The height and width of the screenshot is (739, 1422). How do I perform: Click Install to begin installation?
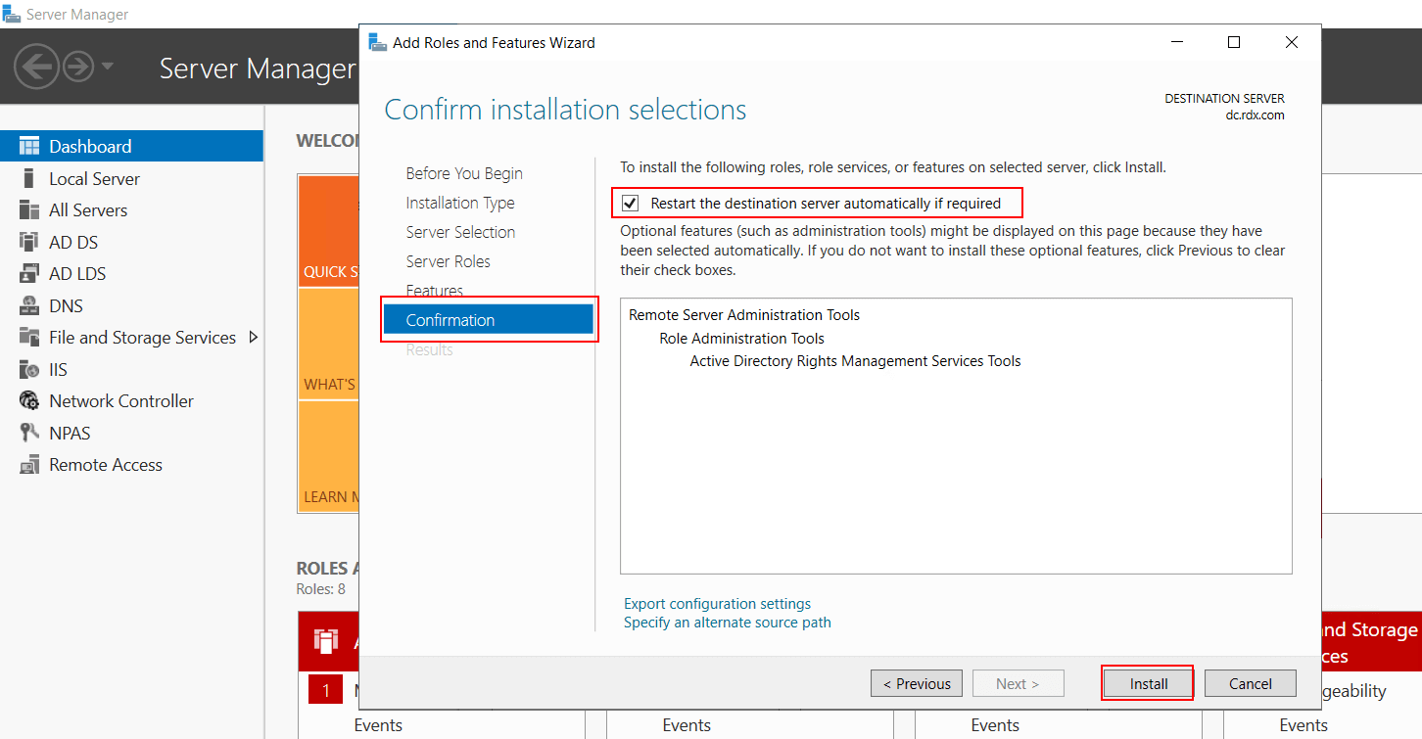click(1147, 682)
